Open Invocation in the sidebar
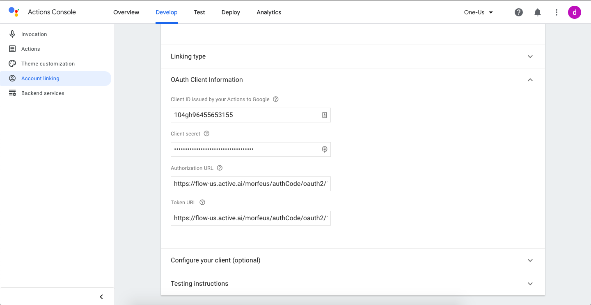Viewport: 591px width, 305px height. tap(55, 34)
